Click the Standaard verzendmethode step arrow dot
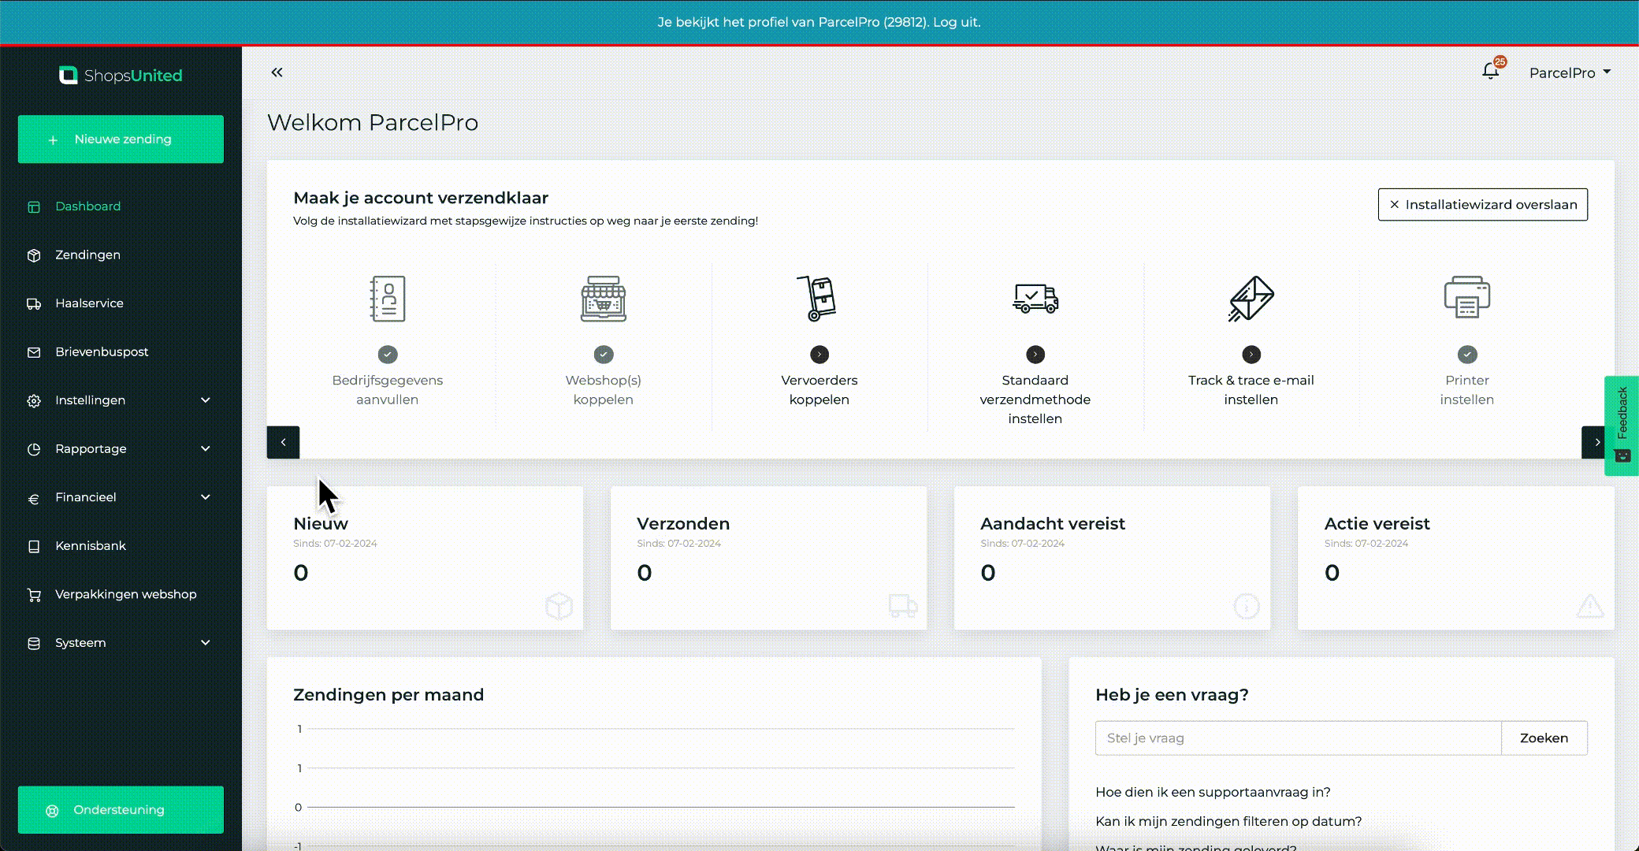 (x=1035, y=355)
